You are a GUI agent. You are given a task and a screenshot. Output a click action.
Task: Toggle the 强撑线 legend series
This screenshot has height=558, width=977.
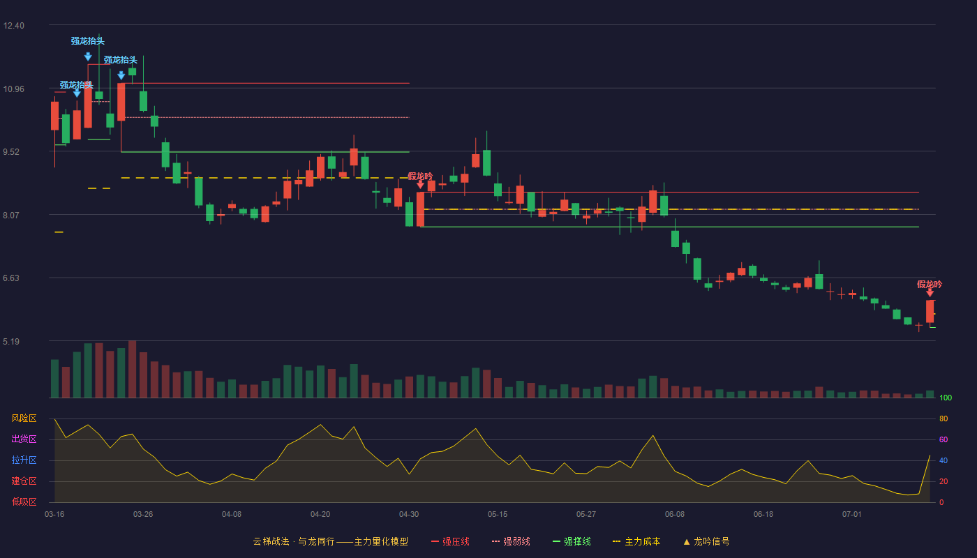pos(572,541)
